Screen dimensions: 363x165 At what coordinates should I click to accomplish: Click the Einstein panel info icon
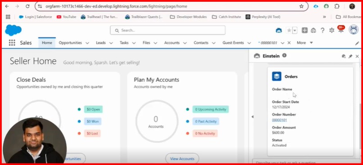click(x=284, y=55)
